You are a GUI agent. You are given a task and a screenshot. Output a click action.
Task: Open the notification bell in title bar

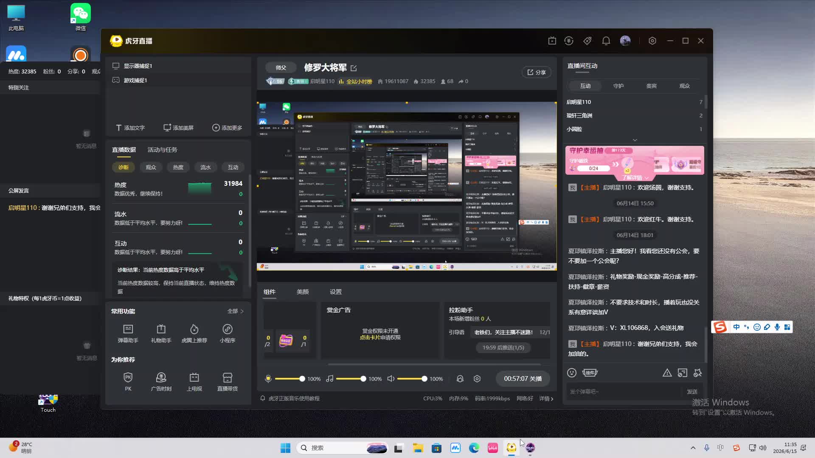click(606, 41)
